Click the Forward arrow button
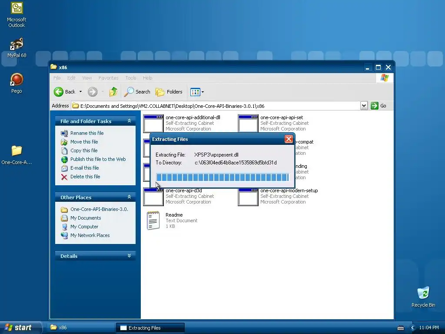The image size is (445, 334). pos(93,92)
